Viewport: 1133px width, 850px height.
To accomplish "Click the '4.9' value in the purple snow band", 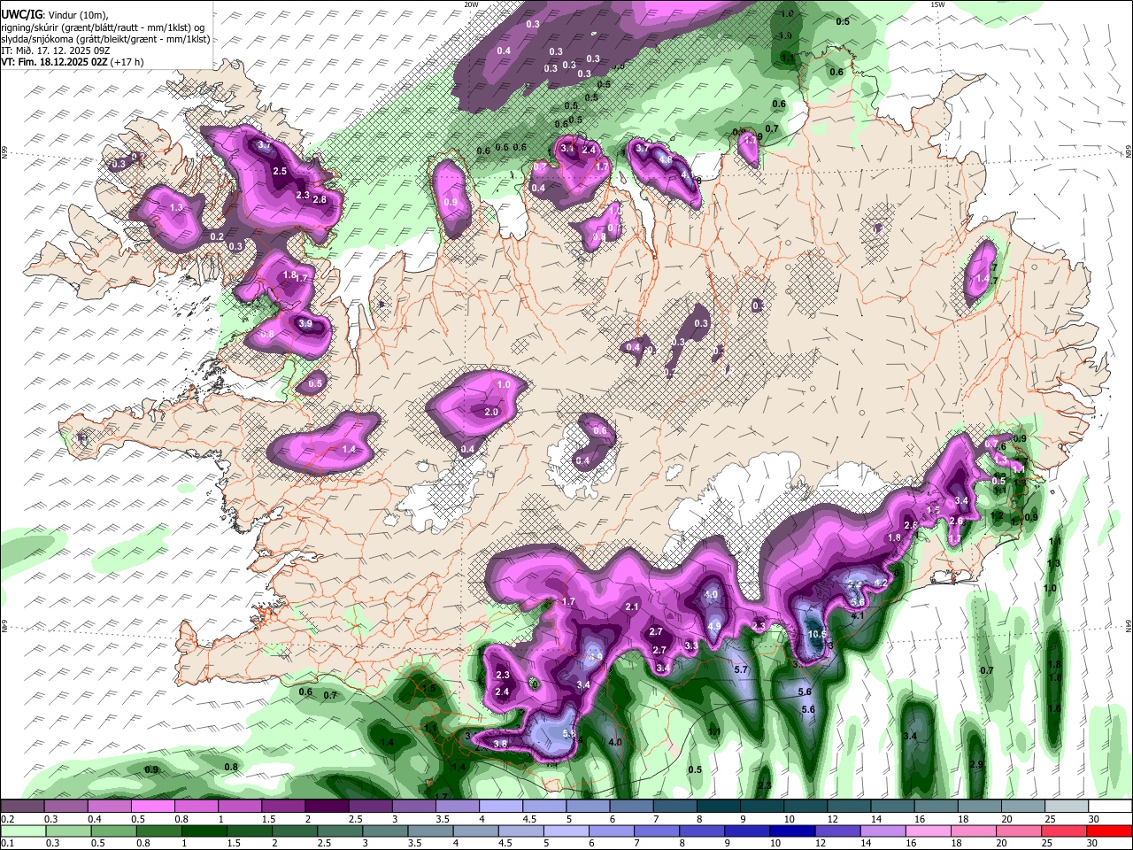I will pyautogui.click(x=715, y=626).
